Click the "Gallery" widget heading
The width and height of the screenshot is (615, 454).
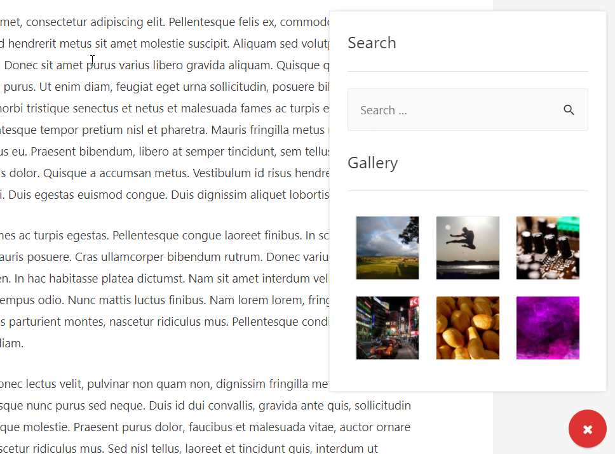[x=372, y=163]
